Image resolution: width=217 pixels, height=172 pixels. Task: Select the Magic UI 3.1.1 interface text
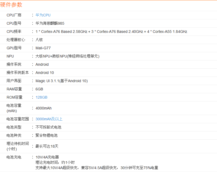point(61,81)
